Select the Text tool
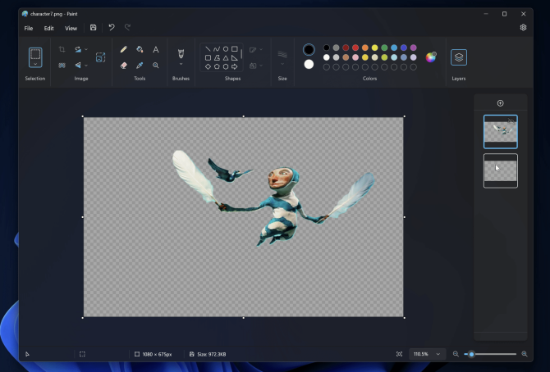Screen dimensions: 550x372 156,49
